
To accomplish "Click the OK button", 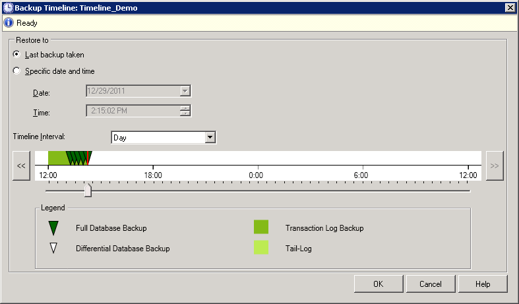I will [x=378, y=284].
